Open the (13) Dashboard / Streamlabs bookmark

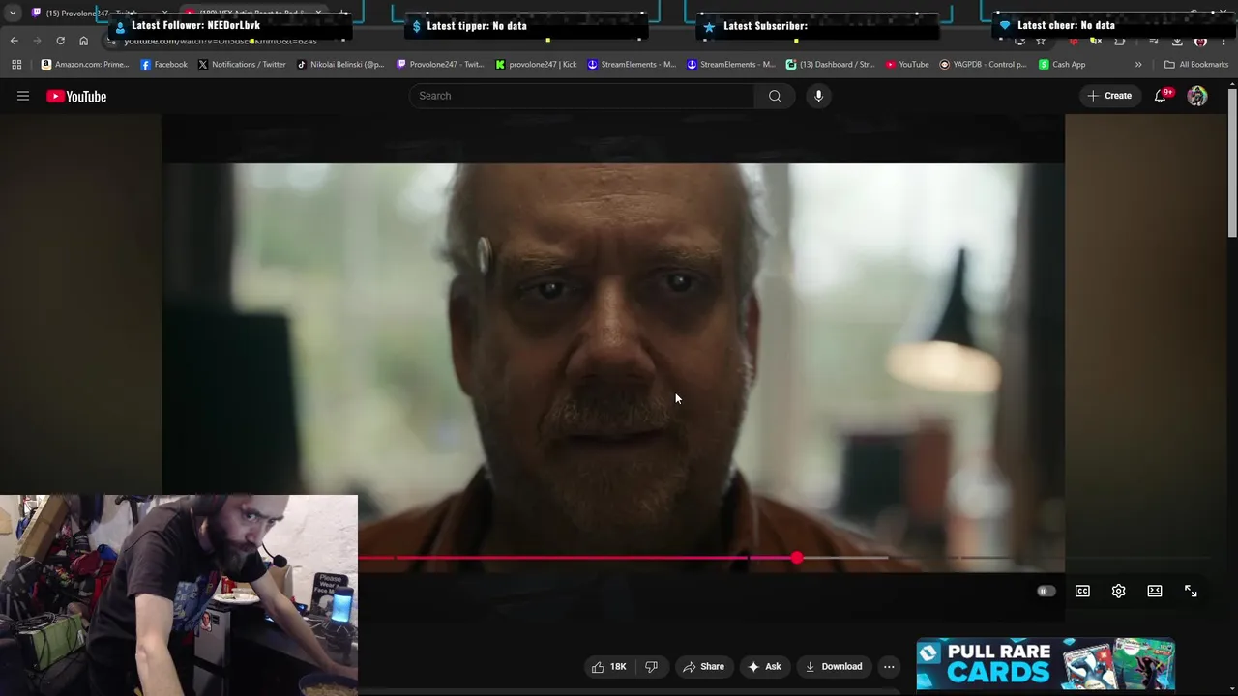point(830,64)
